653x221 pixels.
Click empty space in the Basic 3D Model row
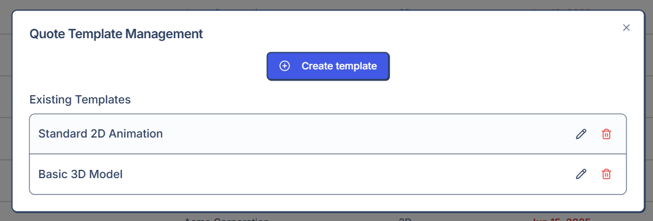pos(350,174)
